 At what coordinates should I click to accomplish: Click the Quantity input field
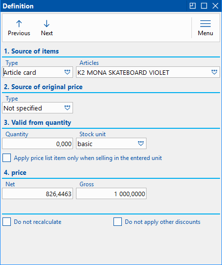pyautogui.click(x=37, y=144)
